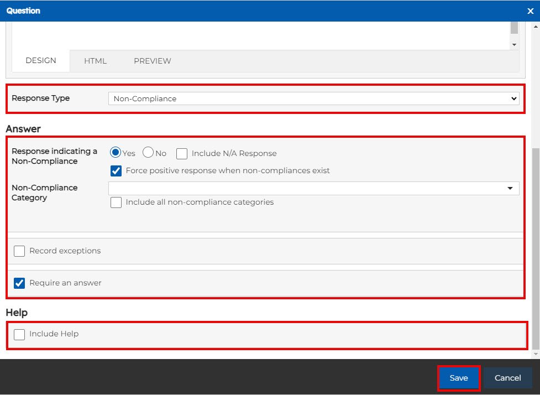The image size is (540, 395).
Task: Click the Save button
Action: (458, 378)
